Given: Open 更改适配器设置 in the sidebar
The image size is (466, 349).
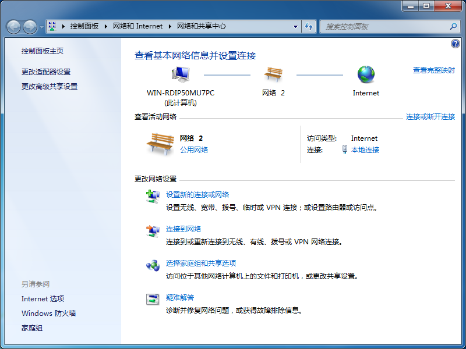Looking at the screenshot, I should point(46,72).
